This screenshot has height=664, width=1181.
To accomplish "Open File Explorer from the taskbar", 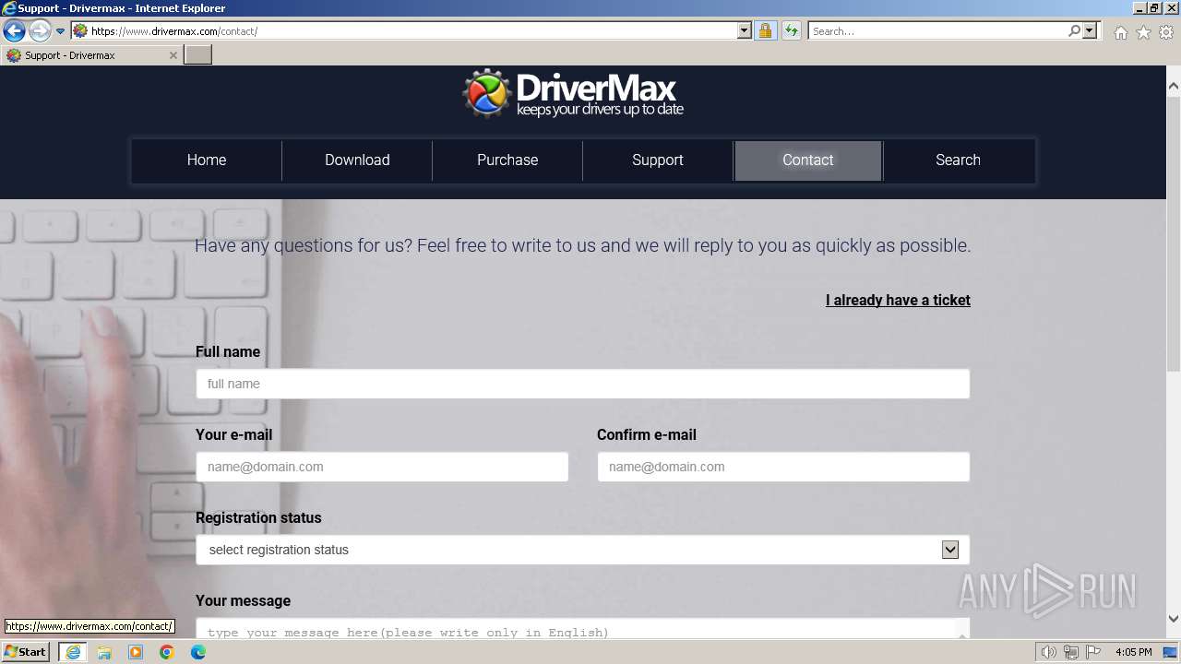I will click(104, 652).
